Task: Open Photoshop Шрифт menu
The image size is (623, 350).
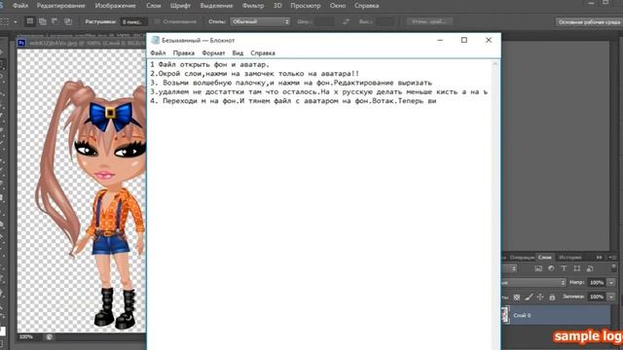Action: (x=180, y=6)
